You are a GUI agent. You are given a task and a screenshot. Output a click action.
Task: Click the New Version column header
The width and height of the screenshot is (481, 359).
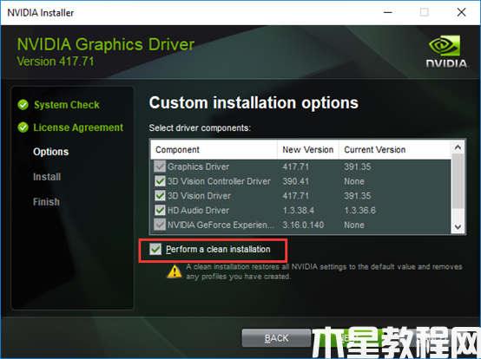point(308,149)
